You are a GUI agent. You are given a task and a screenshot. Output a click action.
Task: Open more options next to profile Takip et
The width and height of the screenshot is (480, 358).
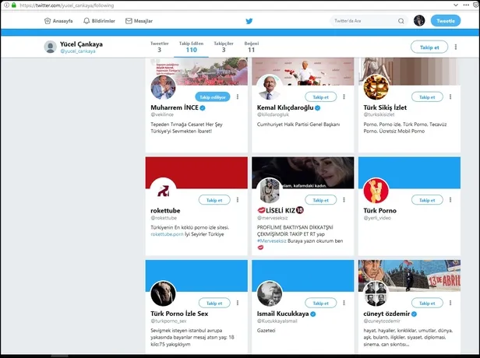[x=456, y=47]
